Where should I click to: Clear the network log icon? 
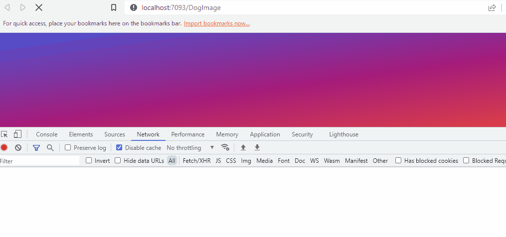point(18,148)
